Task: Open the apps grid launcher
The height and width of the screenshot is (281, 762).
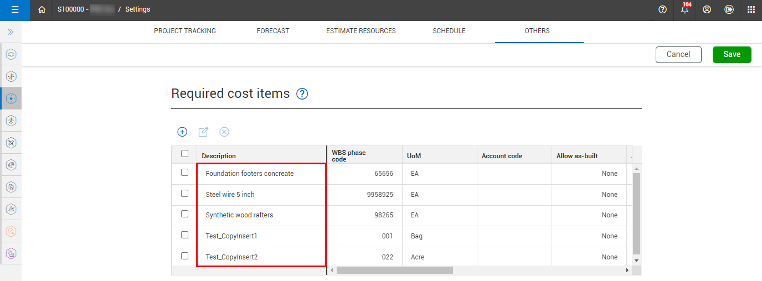Action: click(x=751, y=9)
